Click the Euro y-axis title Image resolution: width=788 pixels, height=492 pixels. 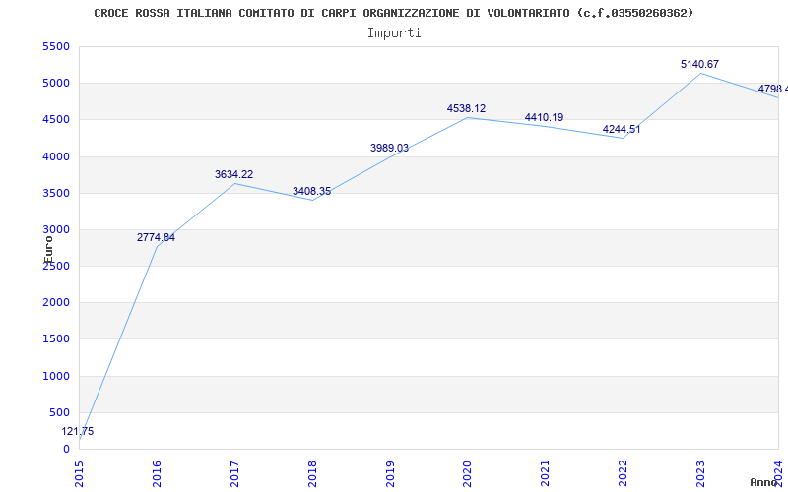click(x=48, y=250)
